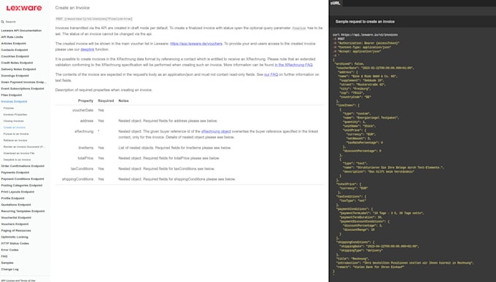Open Invoices Properties subsection
Image resolution: width=496 pixels, height=282 pixels.
pyautogui.click(x=15, y=114)
